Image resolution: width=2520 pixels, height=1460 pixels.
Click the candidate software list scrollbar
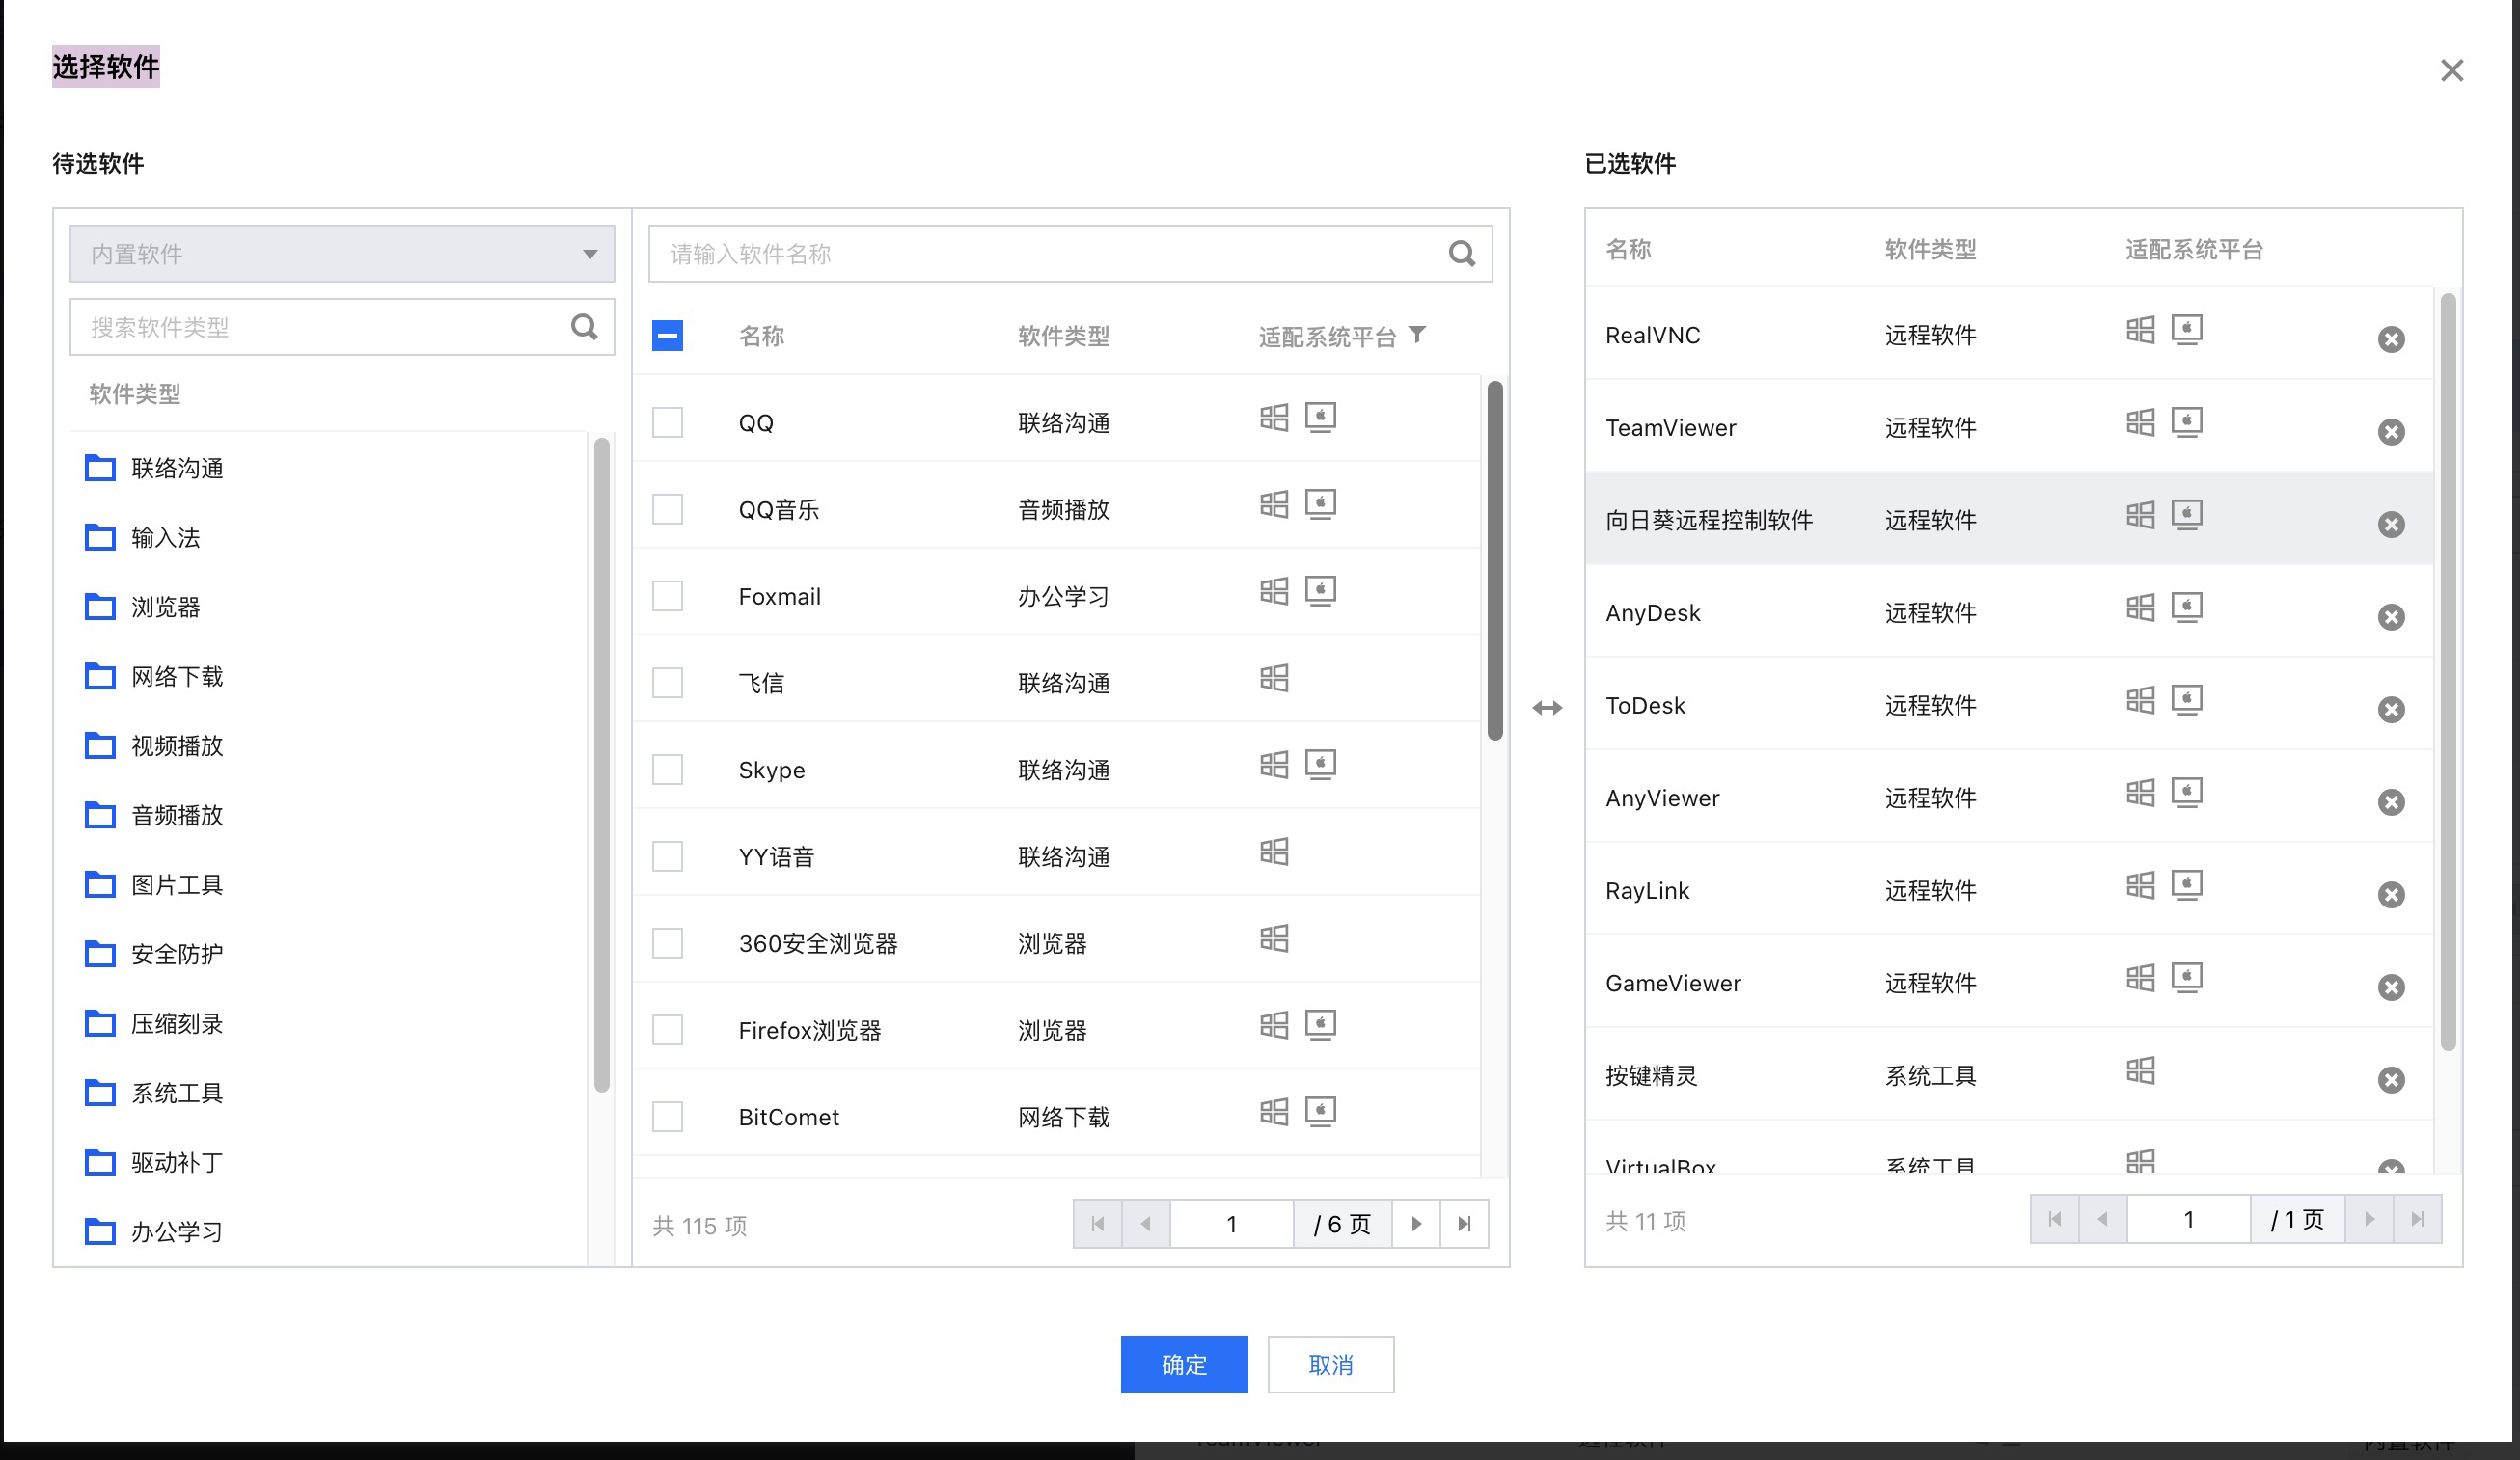1495,561
